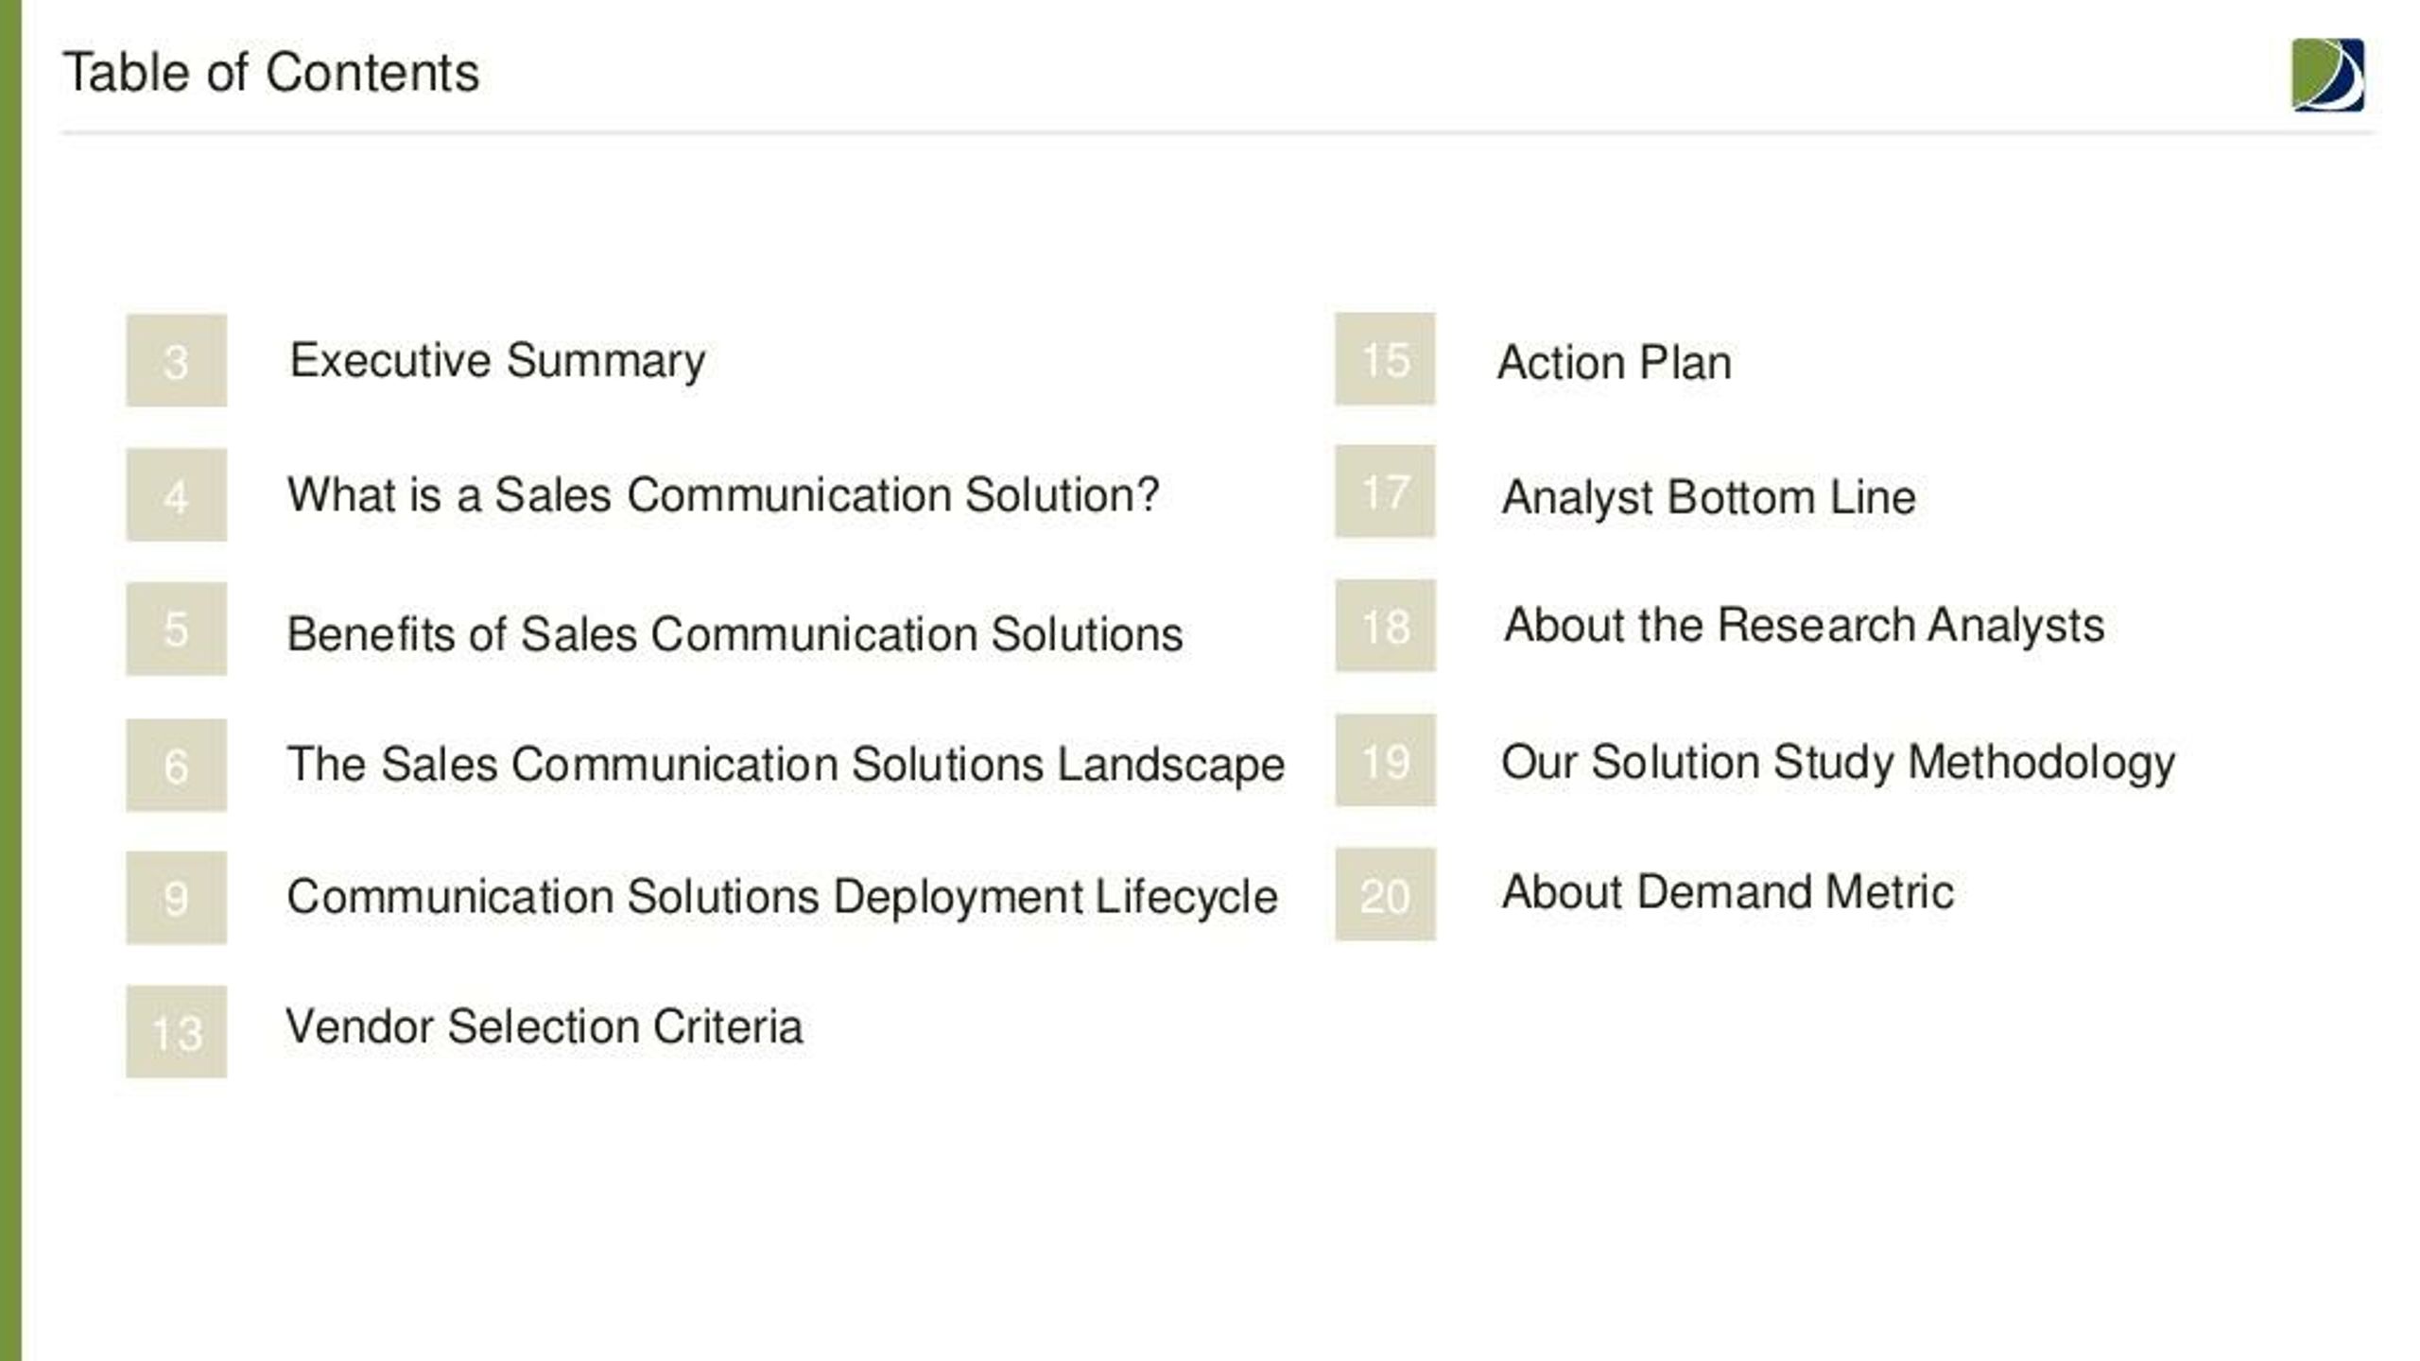This screenshot has height=1361, width=2420.
Task: Click page number box 15
Action: [1385, 358]
